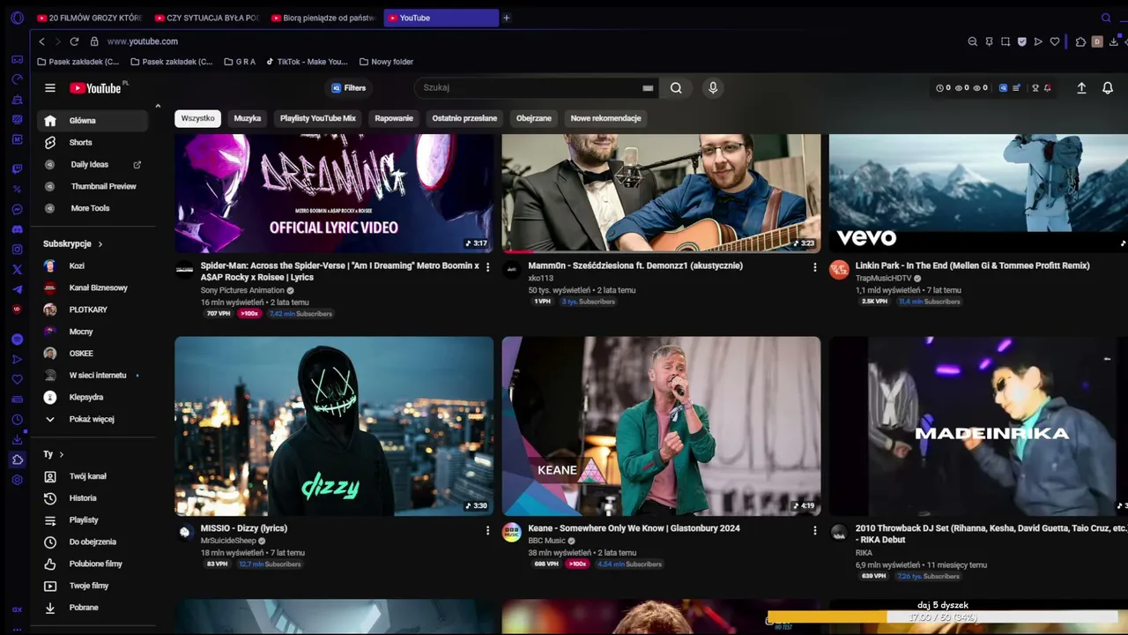Open the TikTok bookmark
Viewport: 1128px width, 635px height.
coord(307,62)
